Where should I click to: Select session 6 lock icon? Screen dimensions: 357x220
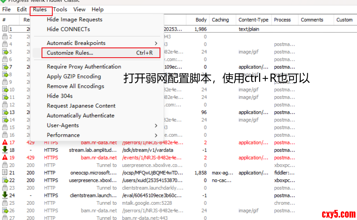[x=5, y=59]
